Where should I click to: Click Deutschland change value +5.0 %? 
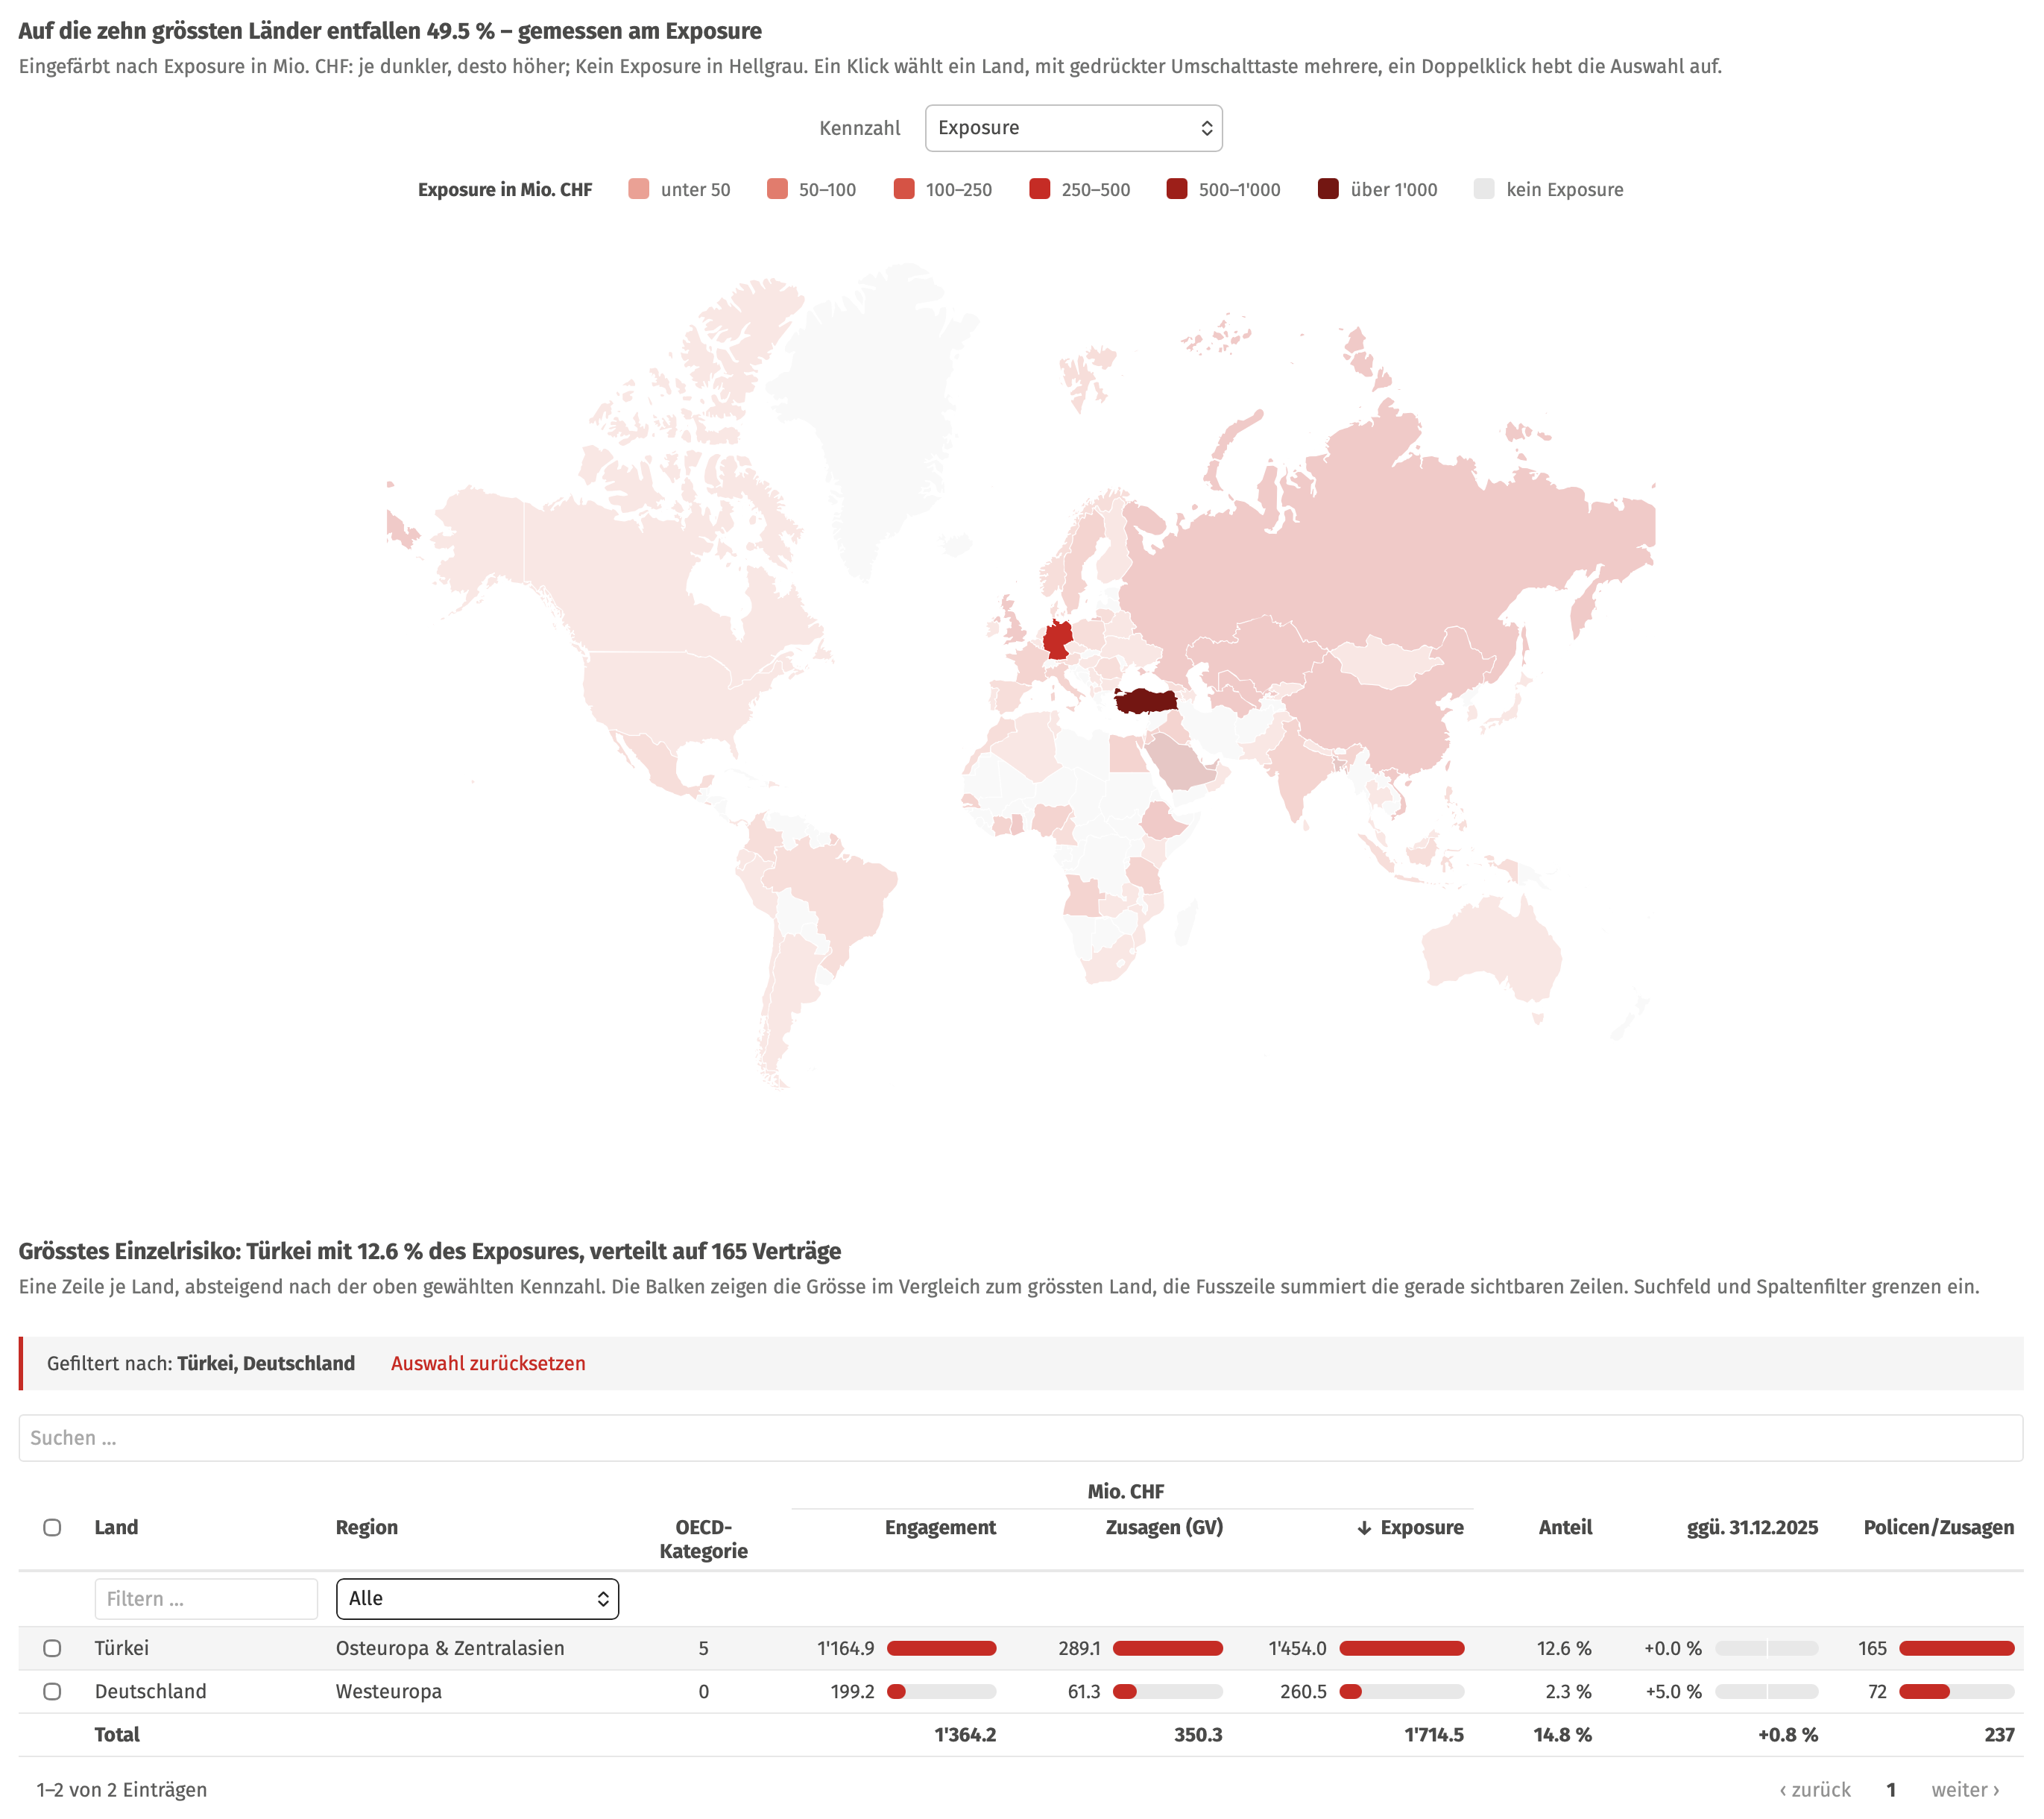click(1673, 1691)
